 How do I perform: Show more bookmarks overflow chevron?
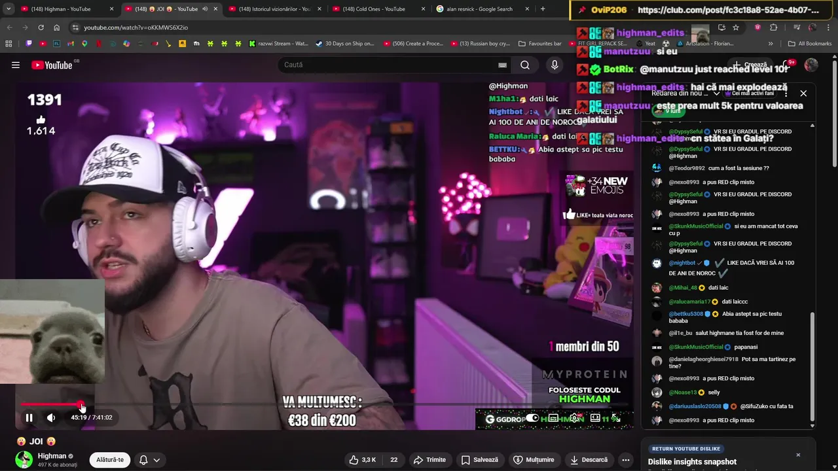coord(771,44)
